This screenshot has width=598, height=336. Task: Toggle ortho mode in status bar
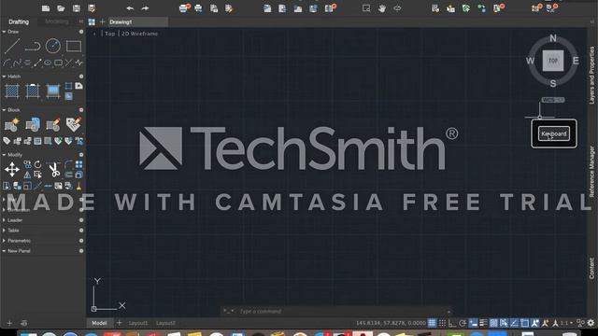pyautogui.click(x=452, y=323)
